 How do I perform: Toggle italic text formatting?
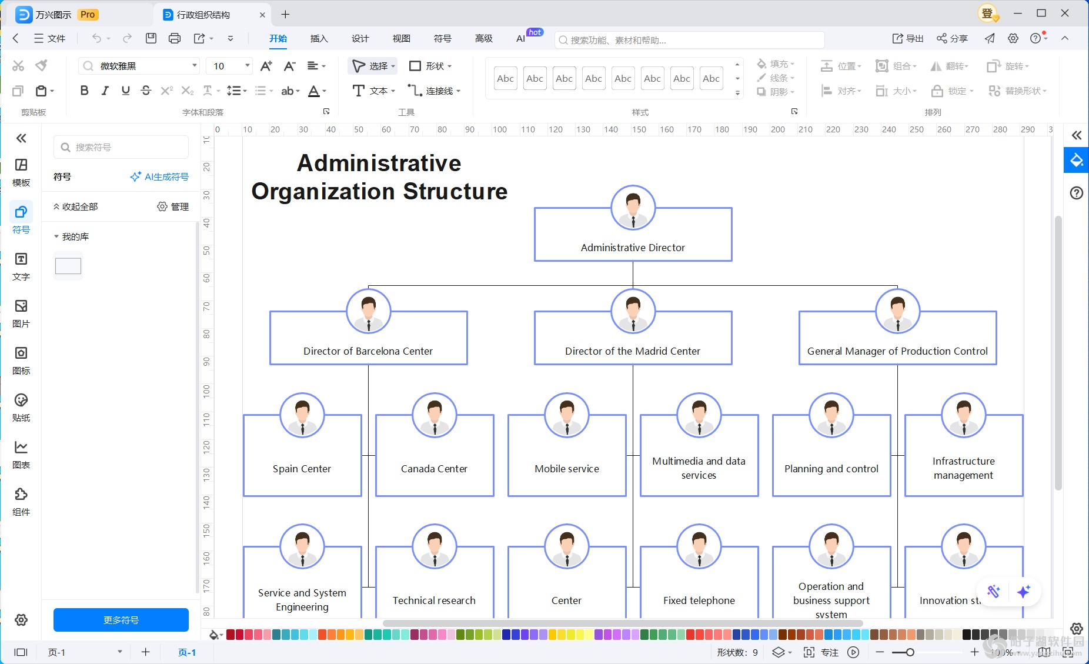[105, 91]
